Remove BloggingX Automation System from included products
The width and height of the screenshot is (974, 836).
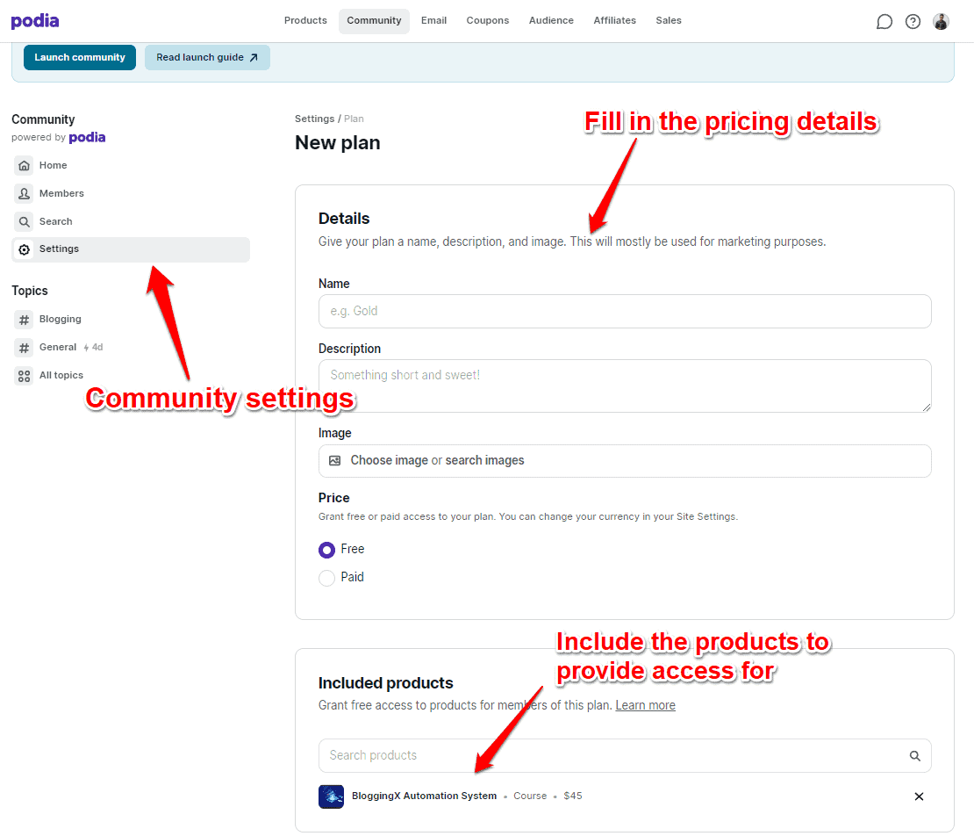pyautogui.click(x=919, y=796)
